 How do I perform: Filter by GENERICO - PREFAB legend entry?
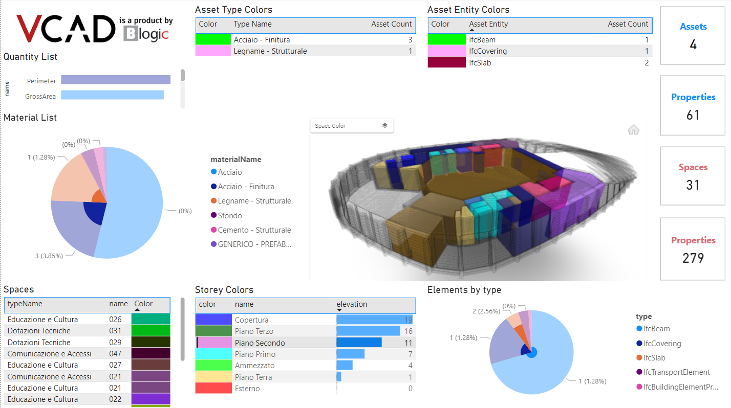(251, 244)
